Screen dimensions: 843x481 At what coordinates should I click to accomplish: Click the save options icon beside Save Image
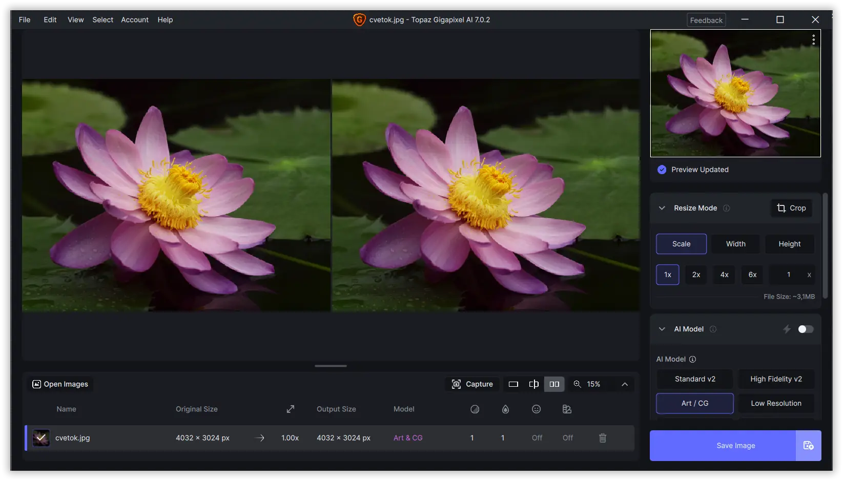pos(808,446)
